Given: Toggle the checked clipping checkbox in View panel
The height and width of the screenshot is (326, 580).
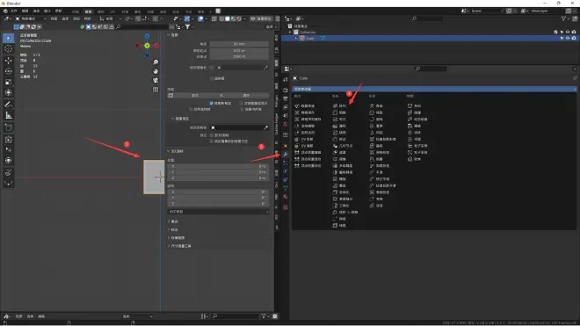Looking at the screenshot, I should (211, 103).
